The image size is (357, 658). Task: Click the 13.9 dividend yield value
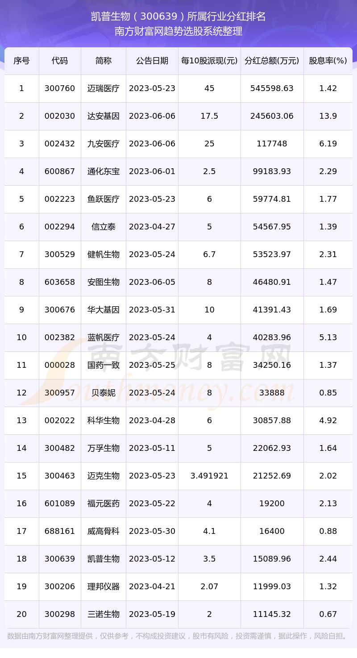pos(328,116)
